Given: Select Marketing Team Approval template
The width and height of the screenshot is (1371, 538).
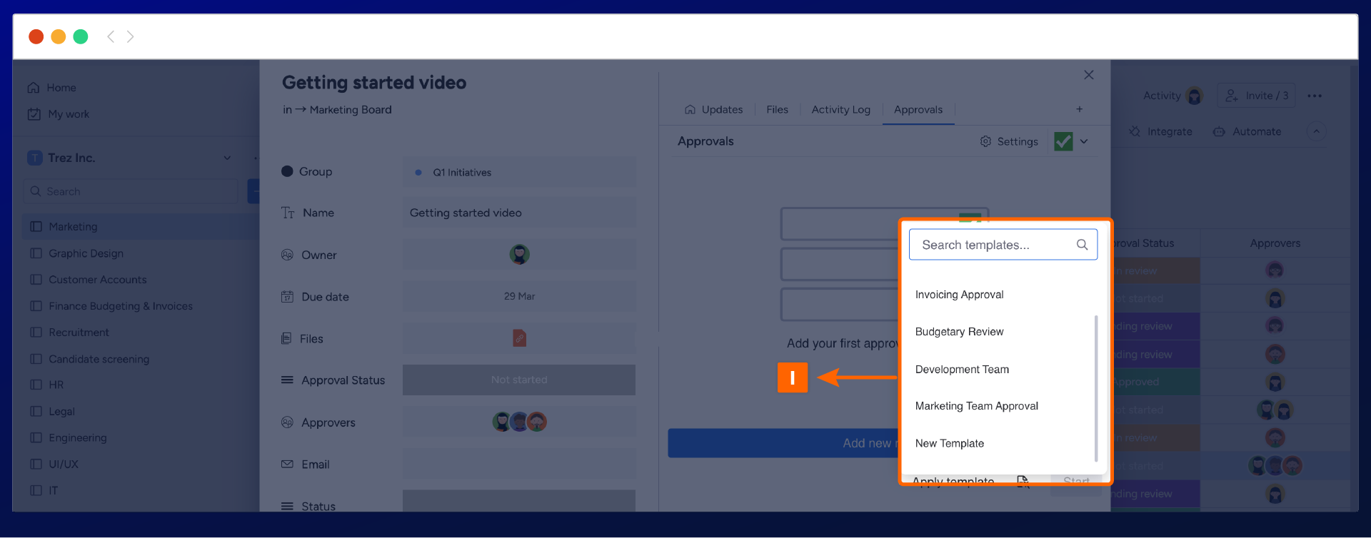Looking at the screenshot, I should 976,406.
